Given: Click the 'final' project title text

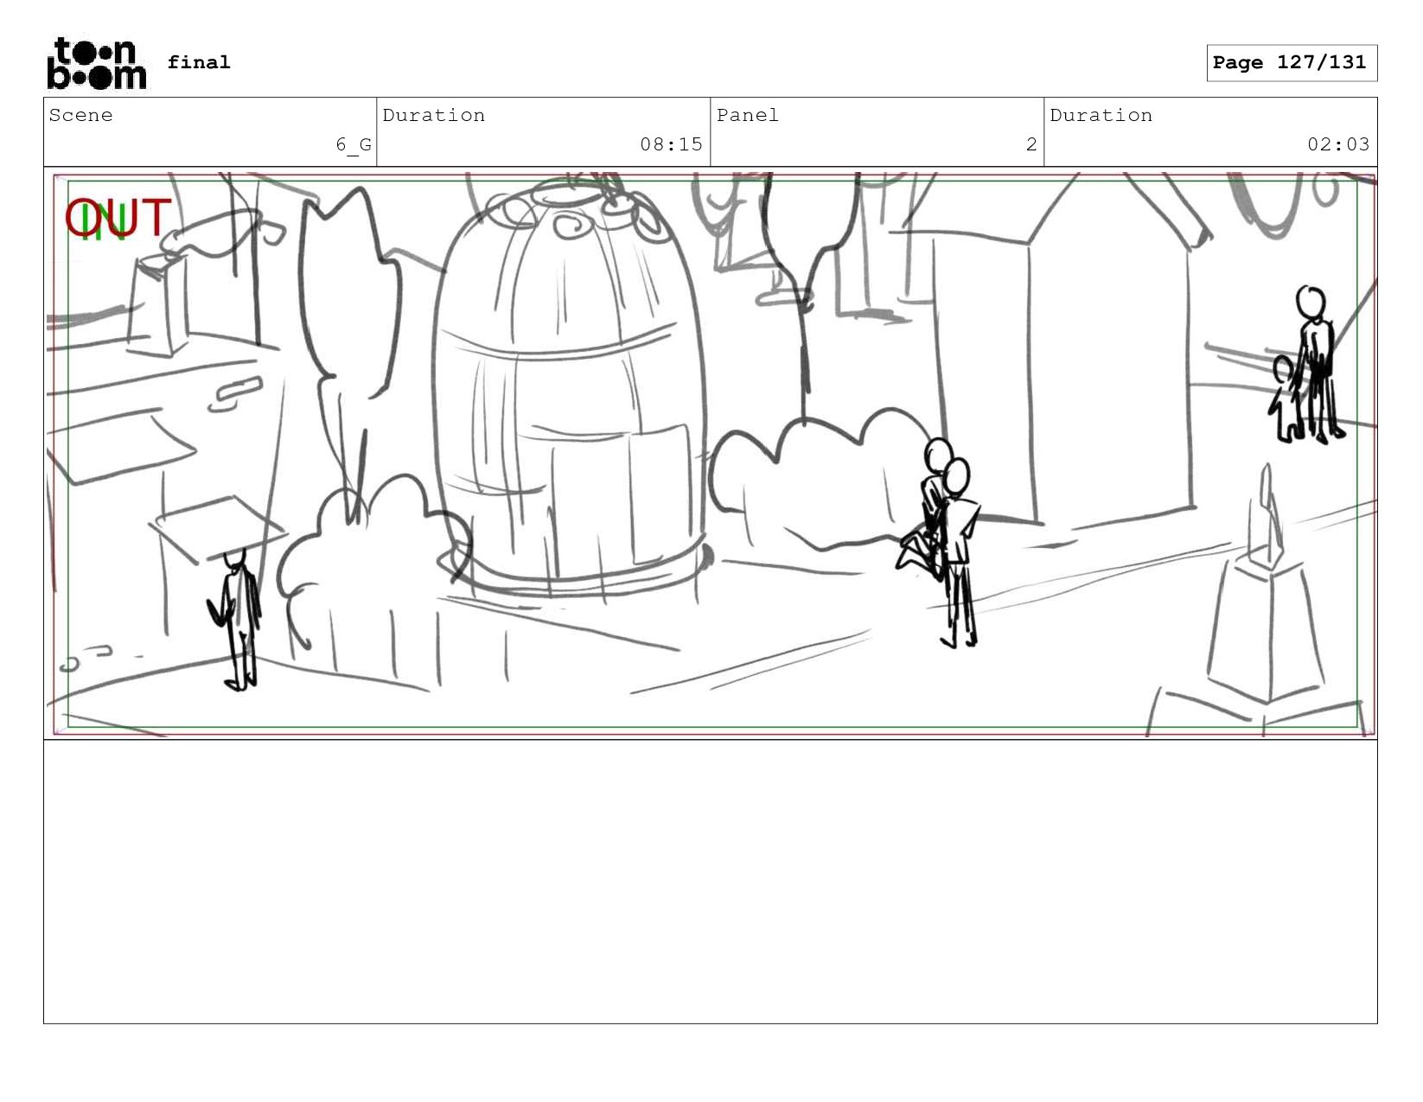Looking at the screenshot, I should tap(199, 62).
